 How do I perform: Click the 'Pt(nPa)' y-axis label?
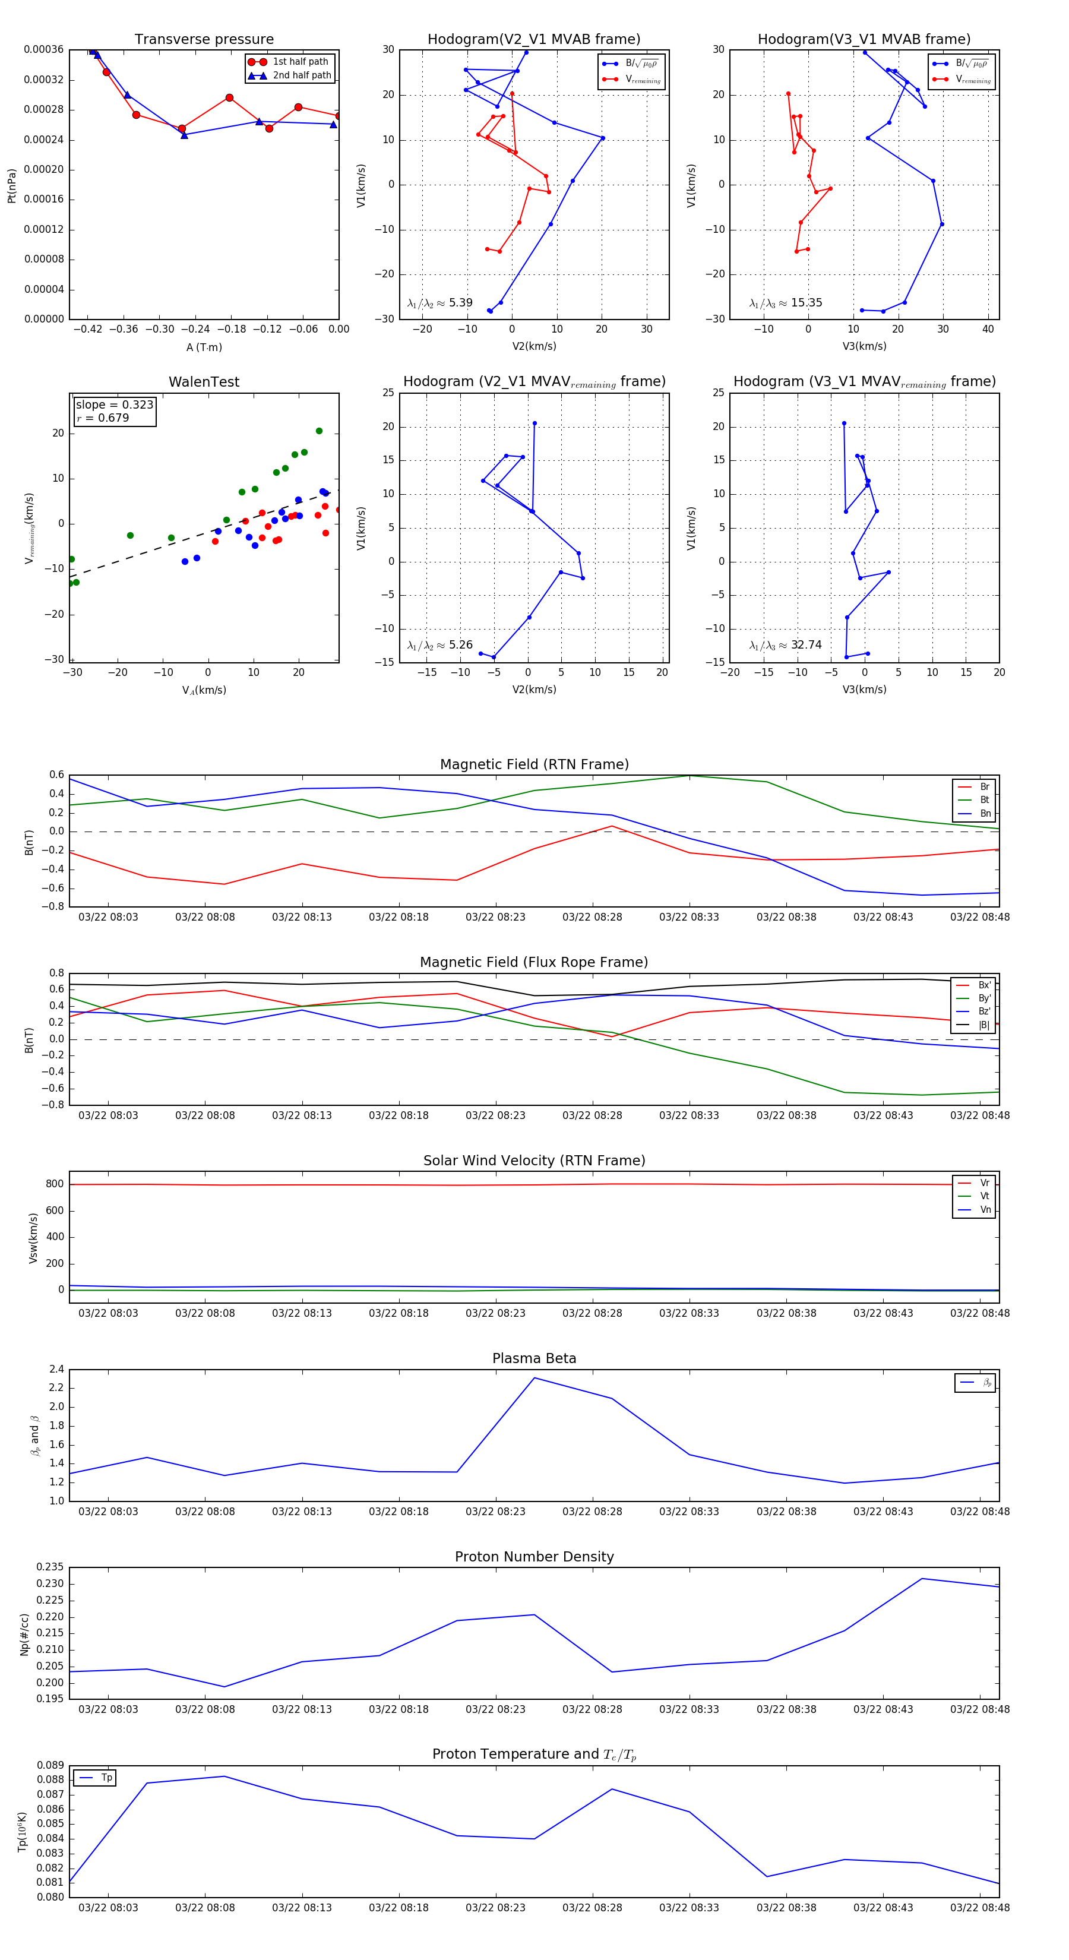[x=11, y=186]
